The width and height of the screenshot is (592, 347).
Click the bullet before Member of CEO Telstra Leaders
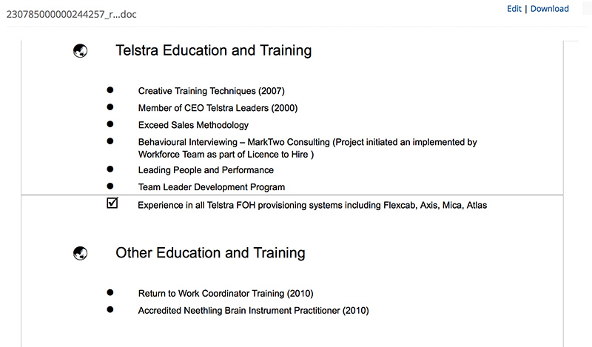coord(110,107)
